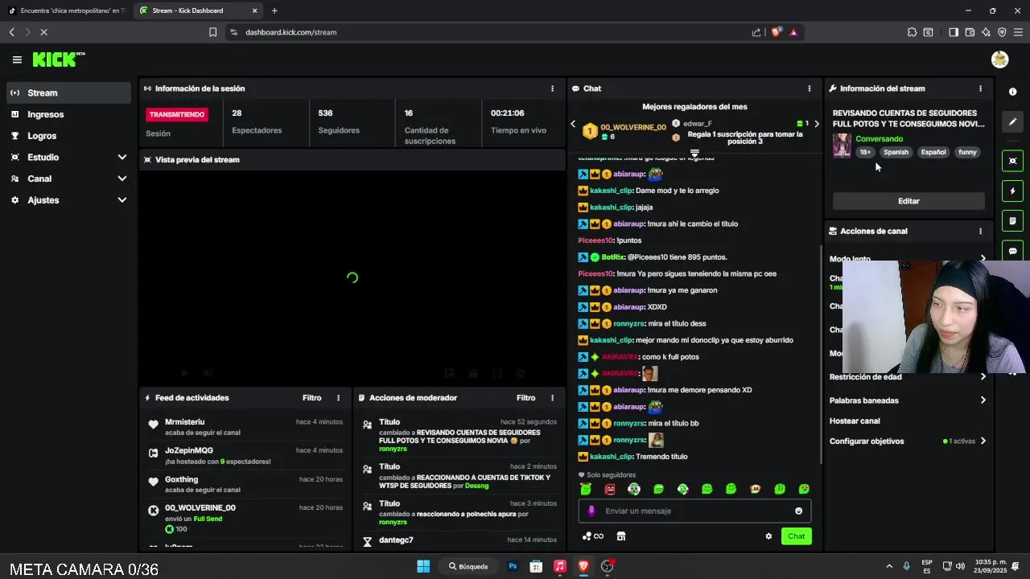
Task: Show next top gifter with right arrow
Action: click(x=816, y=124)
